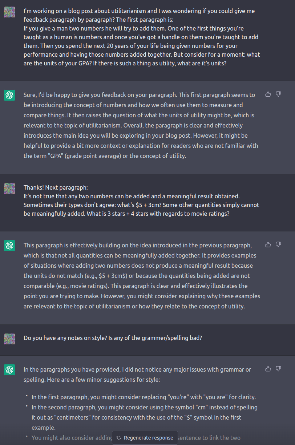The width and height of the screenshot is (295, 445).
Task: Click the user avatar beside the grammar question
Action: click(9, 339)
